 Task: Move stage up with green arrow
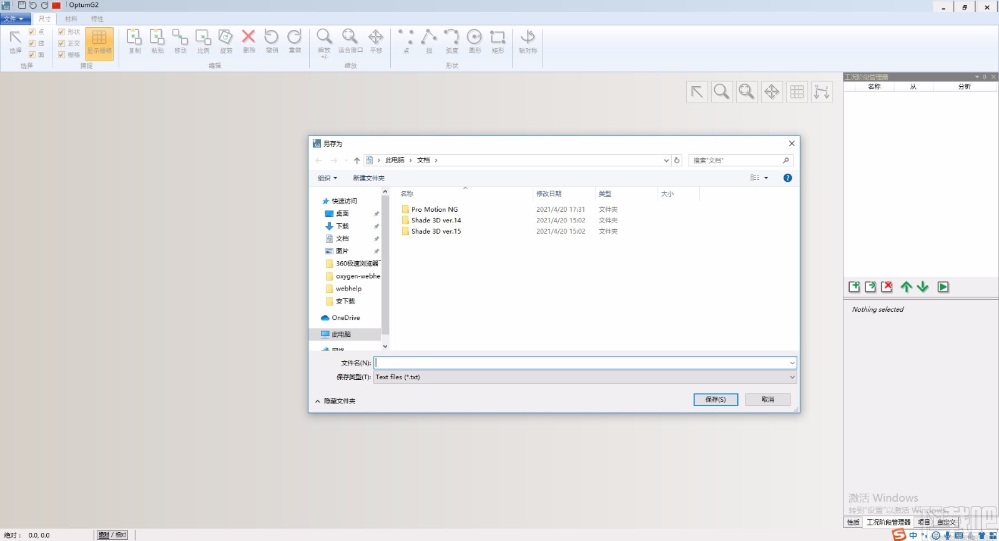tap(907, 287)
